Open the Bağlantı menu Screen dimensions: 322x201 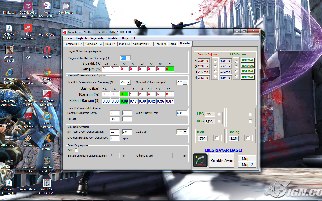tap(81, 38)
